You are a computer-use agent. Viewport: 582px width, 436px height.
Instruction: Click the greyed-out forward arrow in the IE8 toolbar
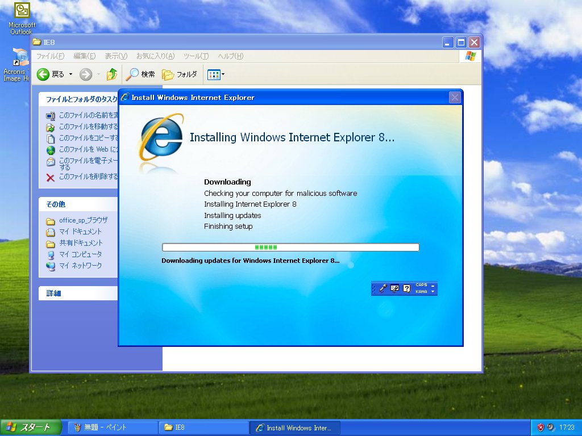click(86, 74)
